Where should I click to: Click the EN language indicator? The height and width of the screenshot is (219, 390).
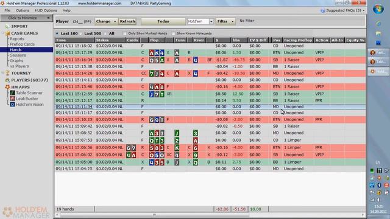click(378, 162)
